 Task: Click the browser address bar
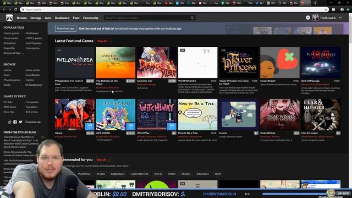point(174,10)
